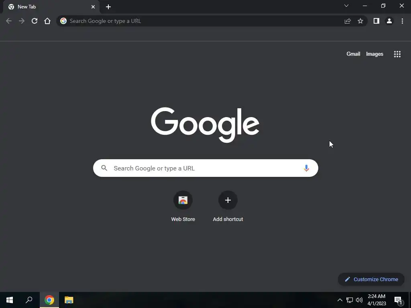Click the magnifier icon in search box

click(x=104, y=168)
